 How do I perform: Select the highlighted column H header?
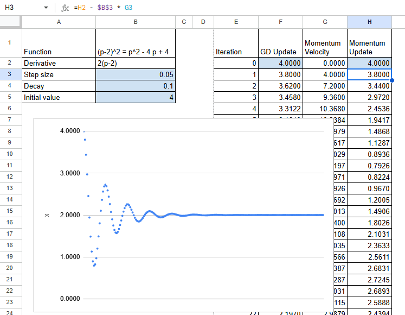[369, 22]
